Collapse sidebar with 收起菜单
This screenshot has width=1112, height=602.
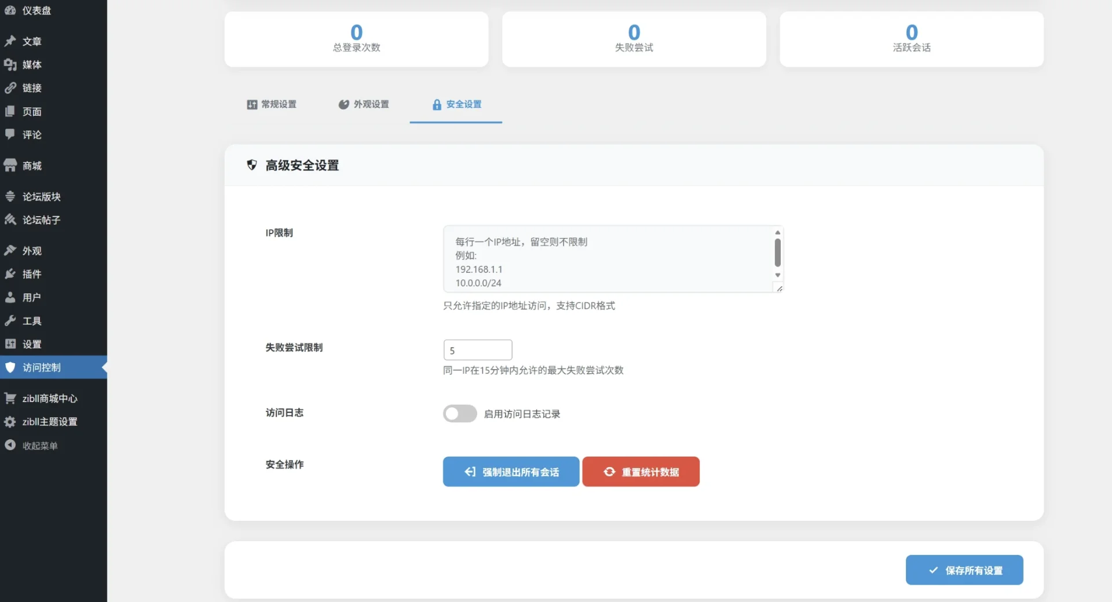tap(31, 446)
